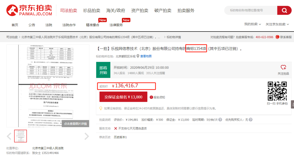Click the 即将开始 status badge
This screenshot has height=157, width=294.
pos(103,70)
